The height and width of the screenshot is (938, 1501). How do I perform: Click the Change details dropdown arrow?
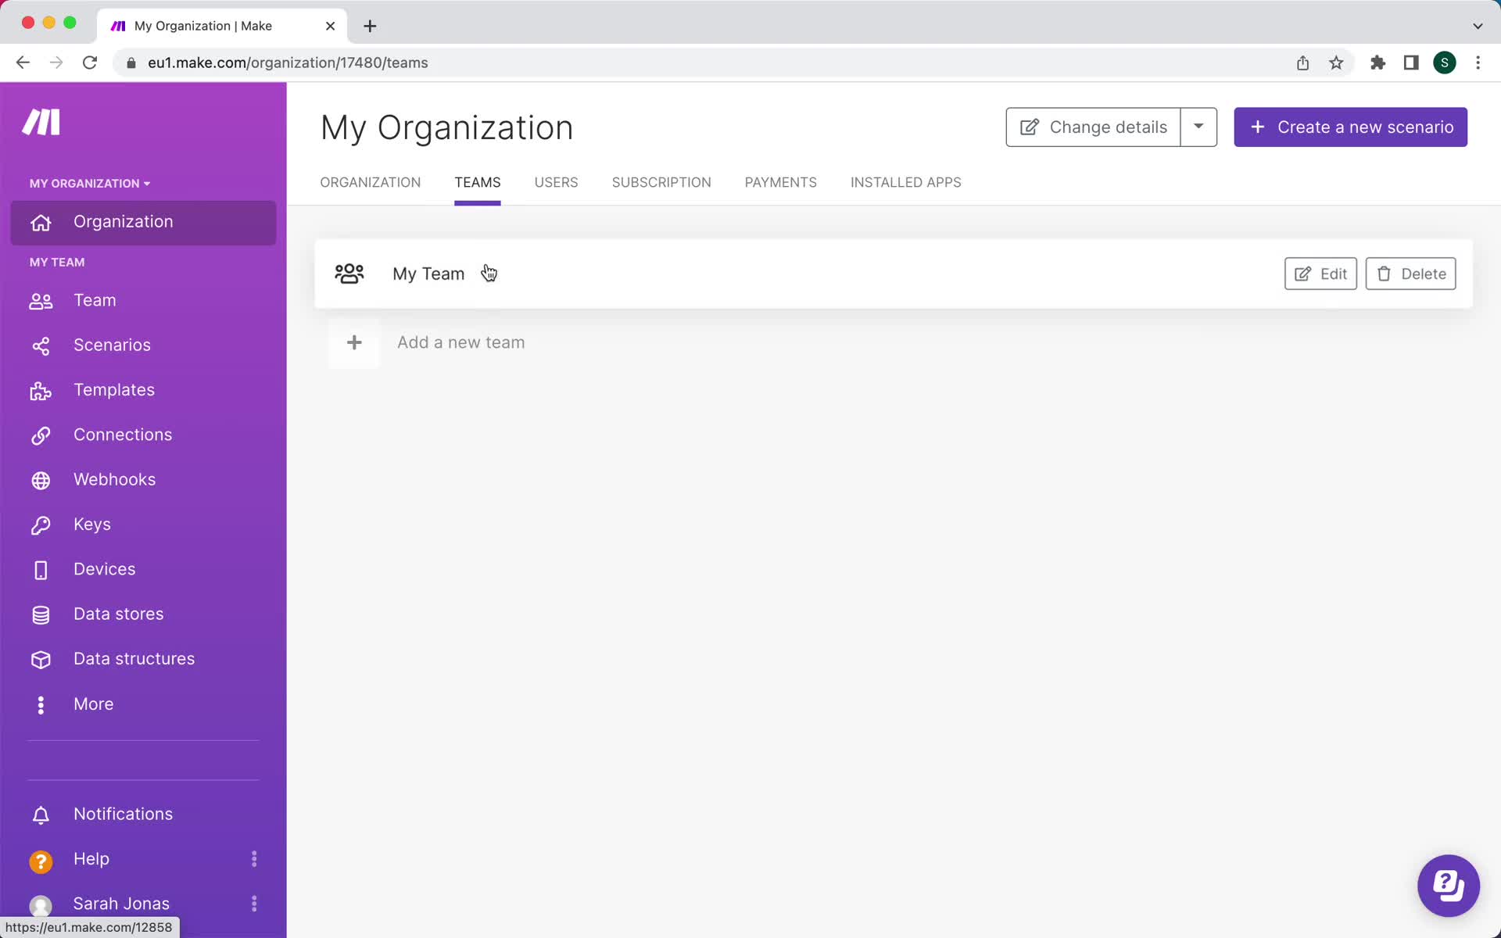click(x=1198, y=127)
